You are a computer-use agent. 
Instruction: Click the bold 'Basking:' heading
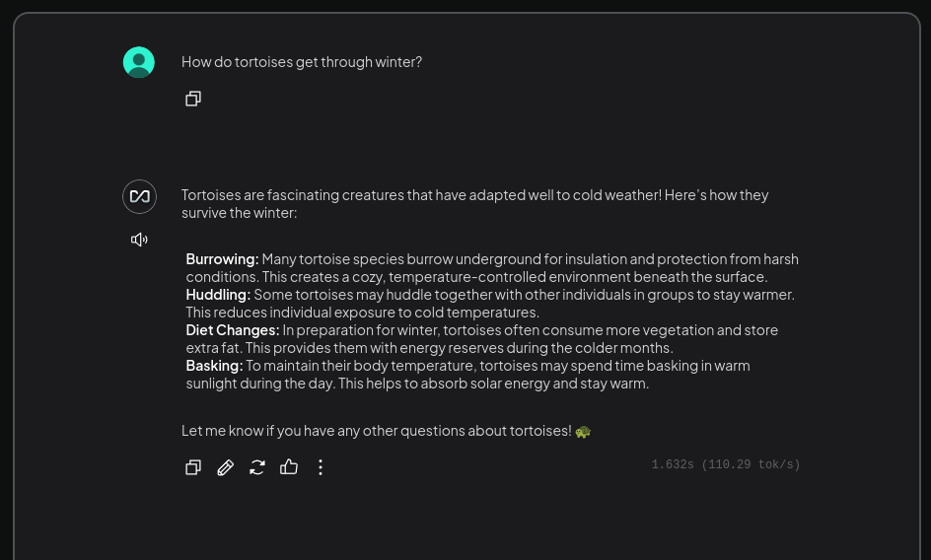(x=214, y=366)
